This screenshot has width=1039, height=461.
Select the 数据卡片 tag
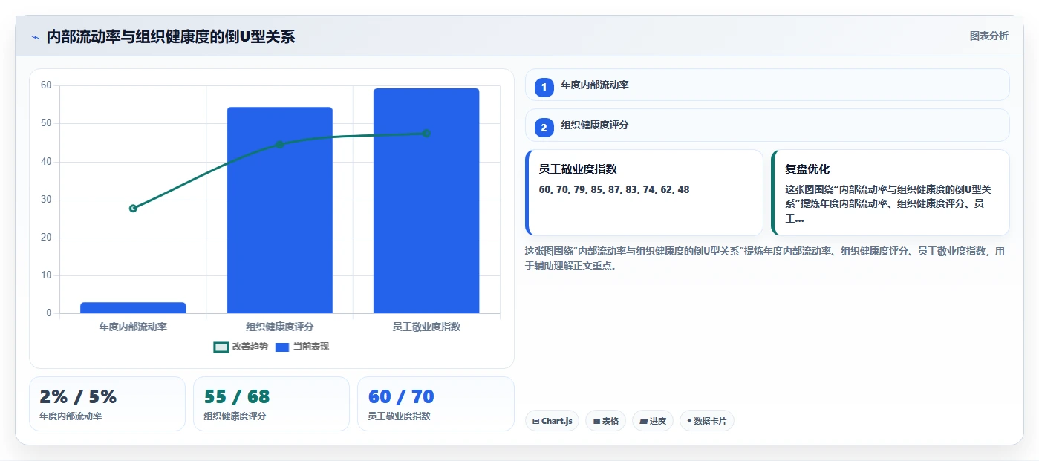706,421
